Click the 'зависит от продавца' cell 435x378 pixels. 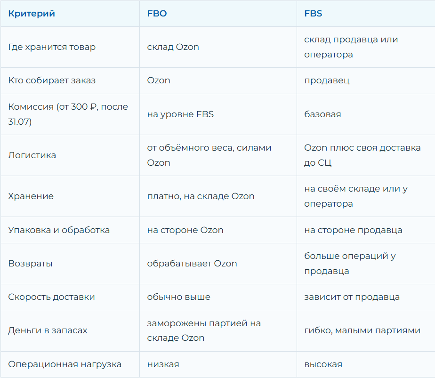coord(352,297)
